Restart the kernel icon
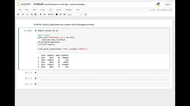This screenshot has height=106, width=190. pyautogui.click(x=61, y=14)
